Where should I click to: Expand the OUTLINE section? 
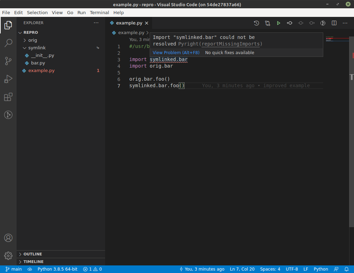coord(61,254)
